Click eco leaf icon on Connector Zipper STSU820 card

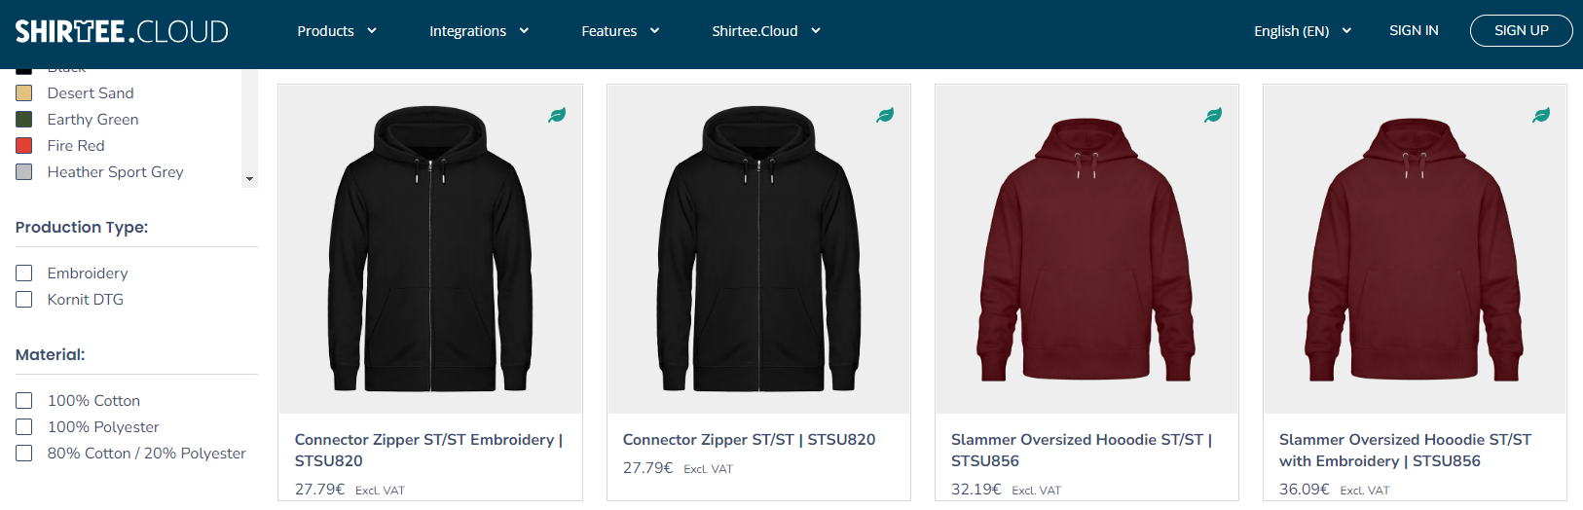pyautogui.click(x=885, y=115)
